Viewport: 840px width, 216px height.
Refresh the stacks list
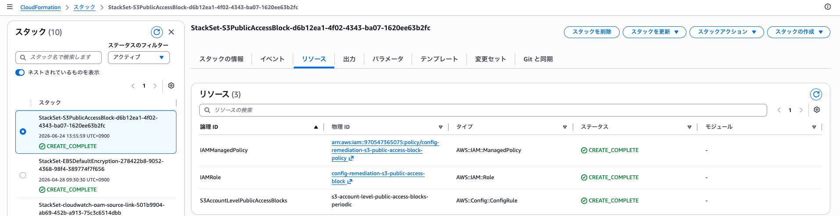point(157,32)
